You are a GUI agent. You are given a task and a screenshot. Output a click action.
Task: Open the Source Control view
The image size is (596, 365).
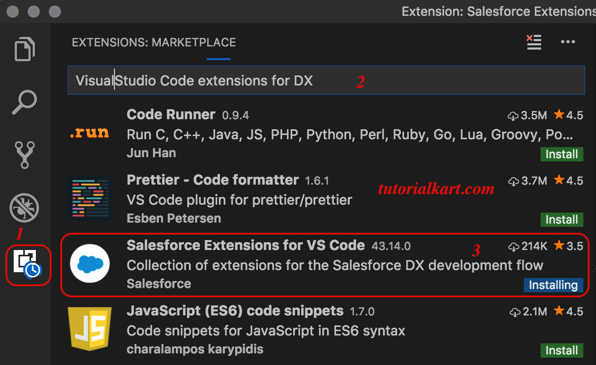25,155
